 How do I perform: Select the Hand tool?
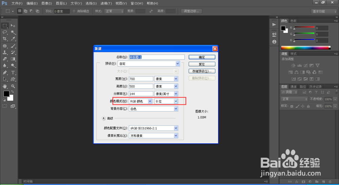(x=5, y=86)
